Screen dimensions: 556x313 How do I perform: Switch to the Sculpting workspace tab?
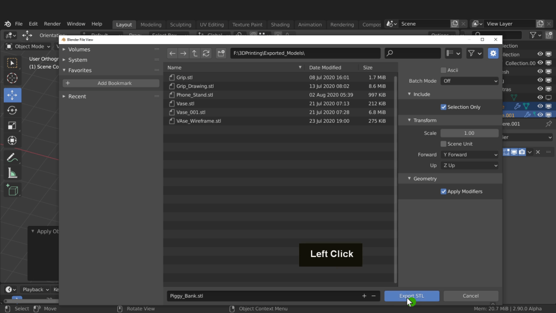(x=180, y=24)
